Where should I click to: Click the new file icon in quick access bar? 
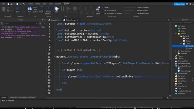pyautogui.click(x=8, y=4)
